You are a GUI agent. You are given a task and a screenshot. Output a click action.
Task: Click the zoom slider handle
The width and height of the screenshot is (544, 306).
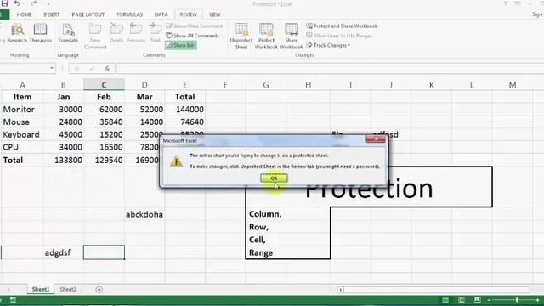click(x=517, y=300)
